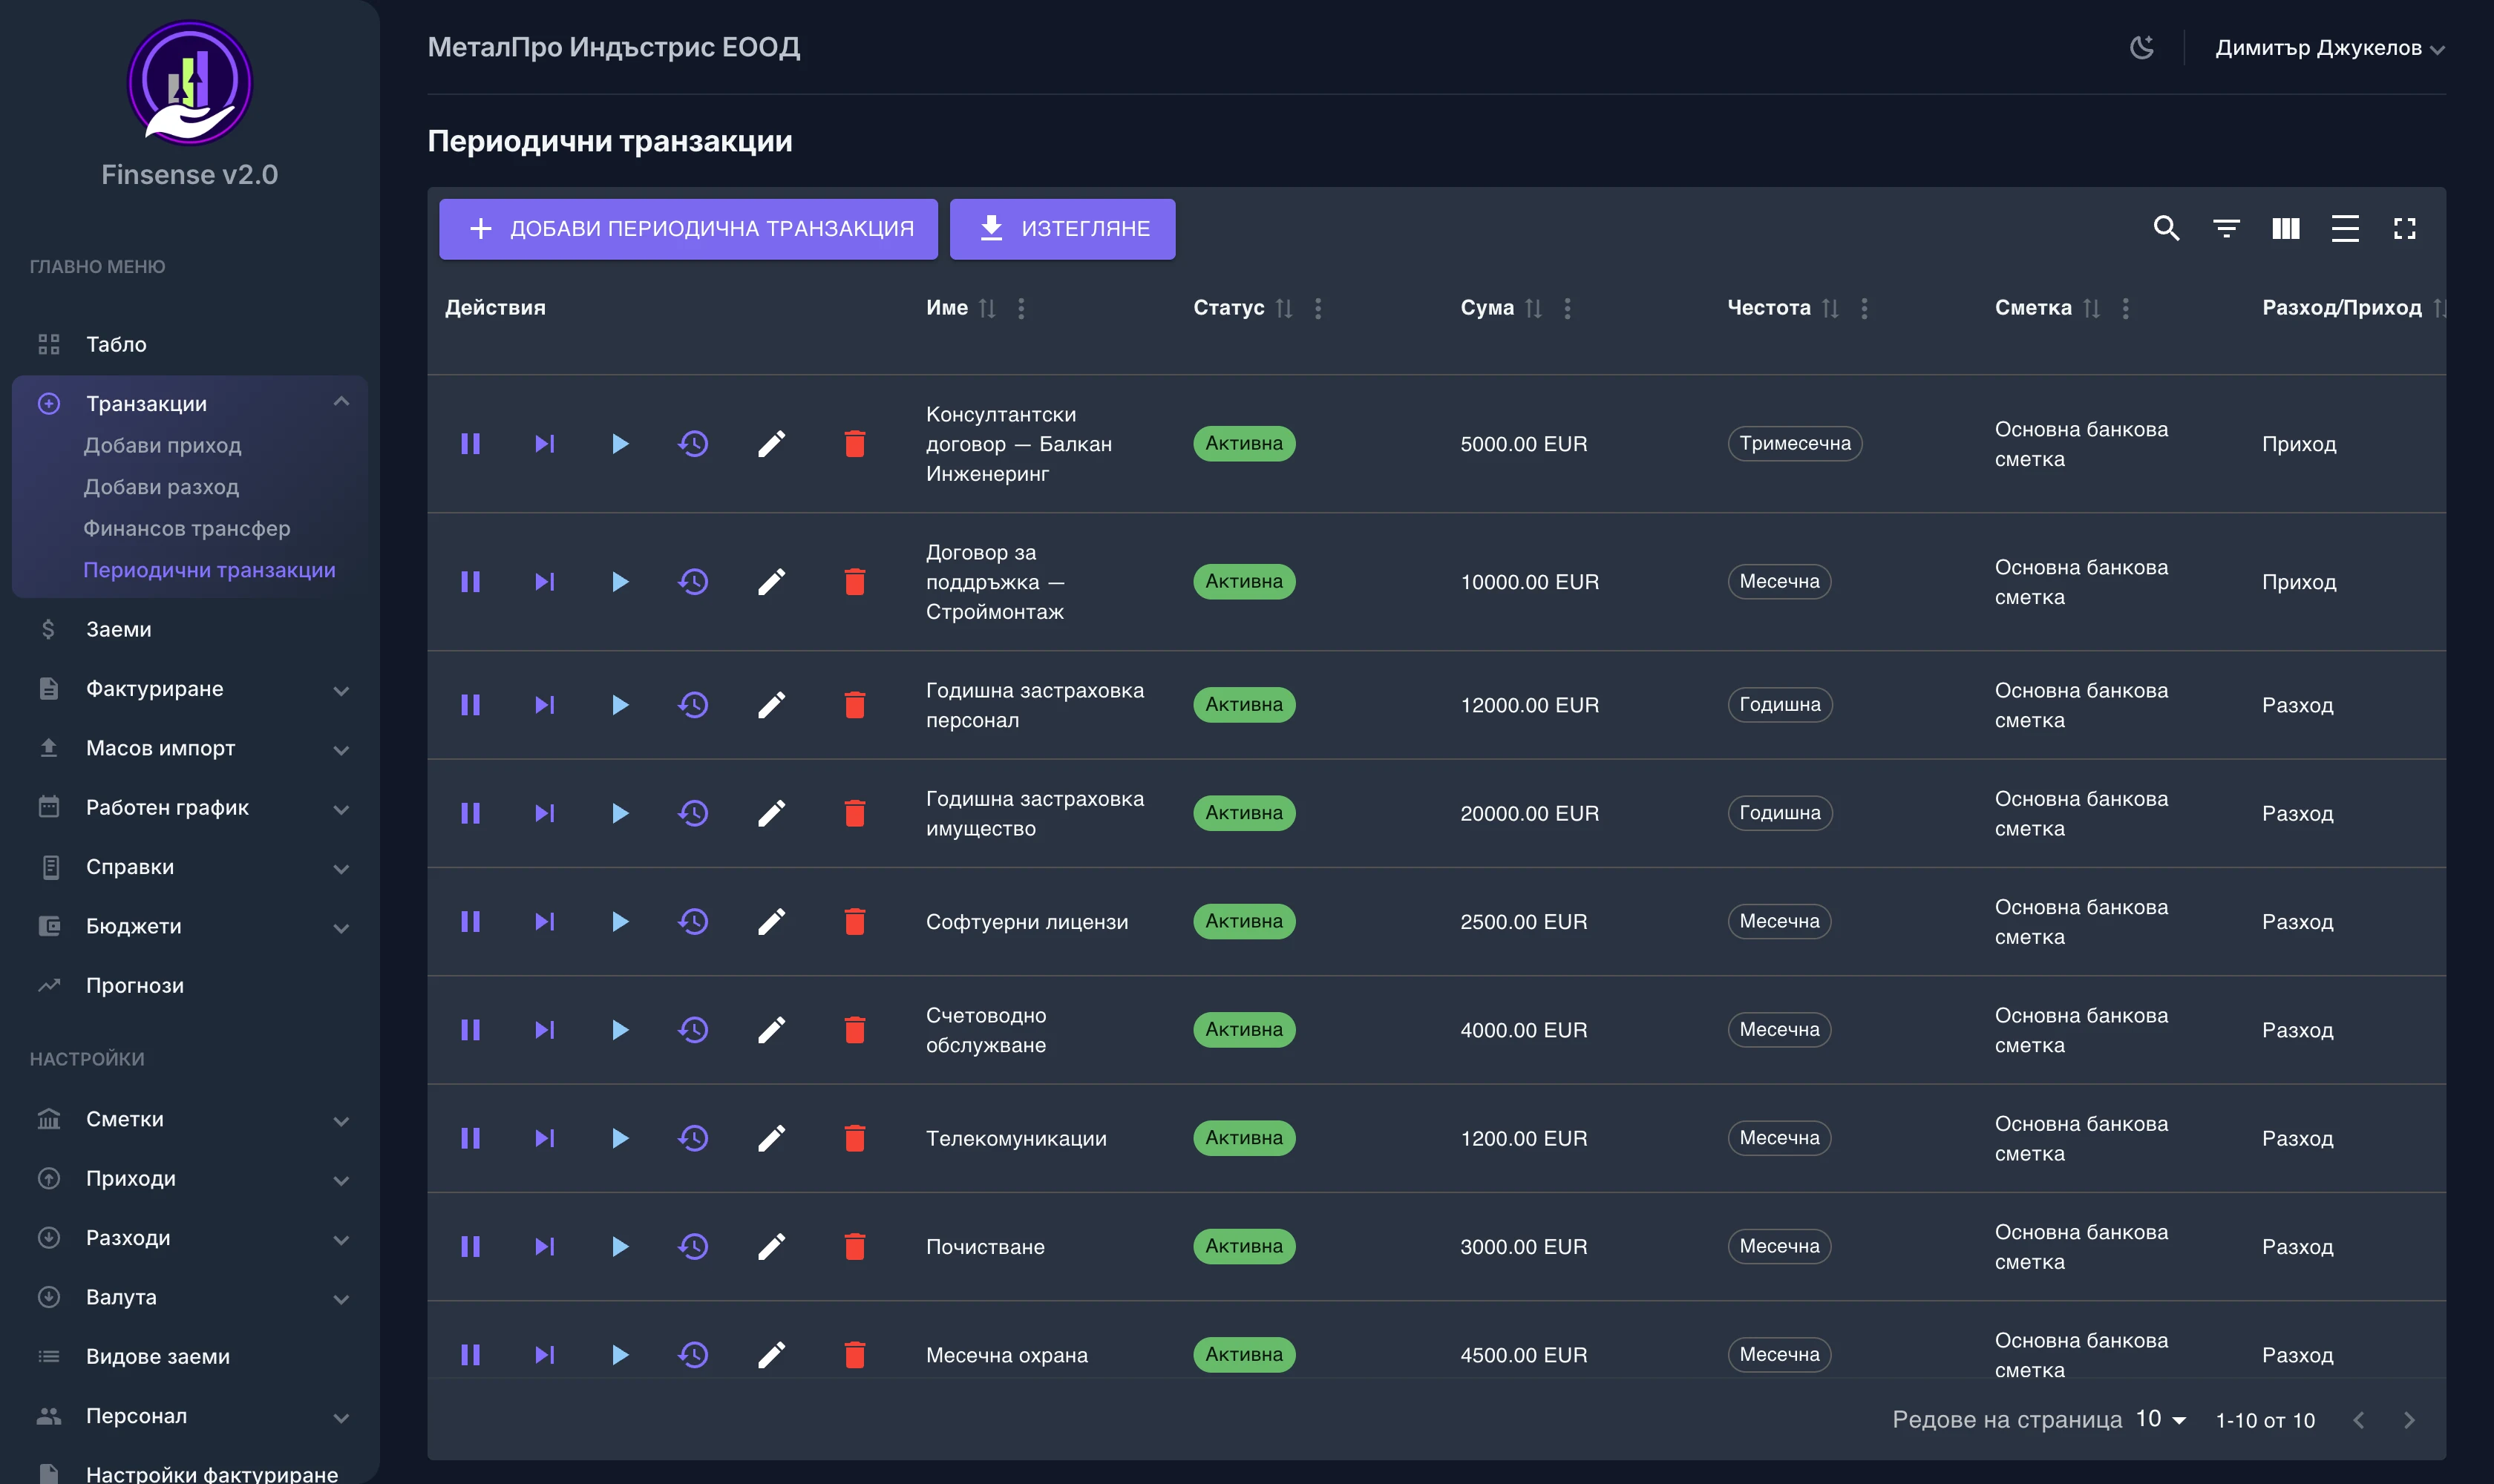
Task: Pause the Консултантски договор transaction
Action: tap(470, 444)
